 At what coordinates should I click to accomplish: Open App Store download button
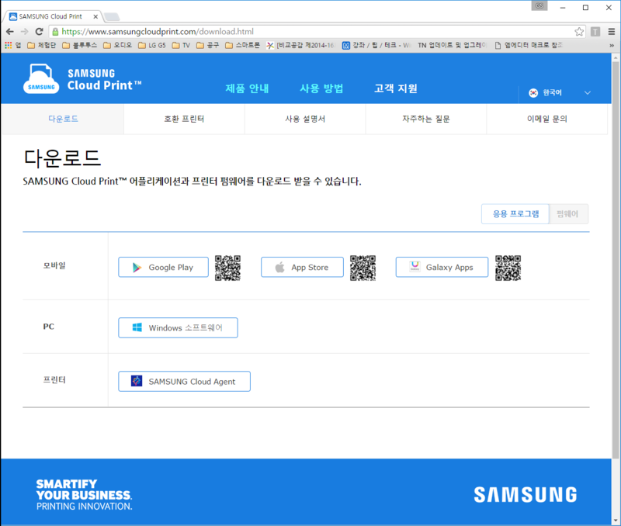[x=302, y=267]
